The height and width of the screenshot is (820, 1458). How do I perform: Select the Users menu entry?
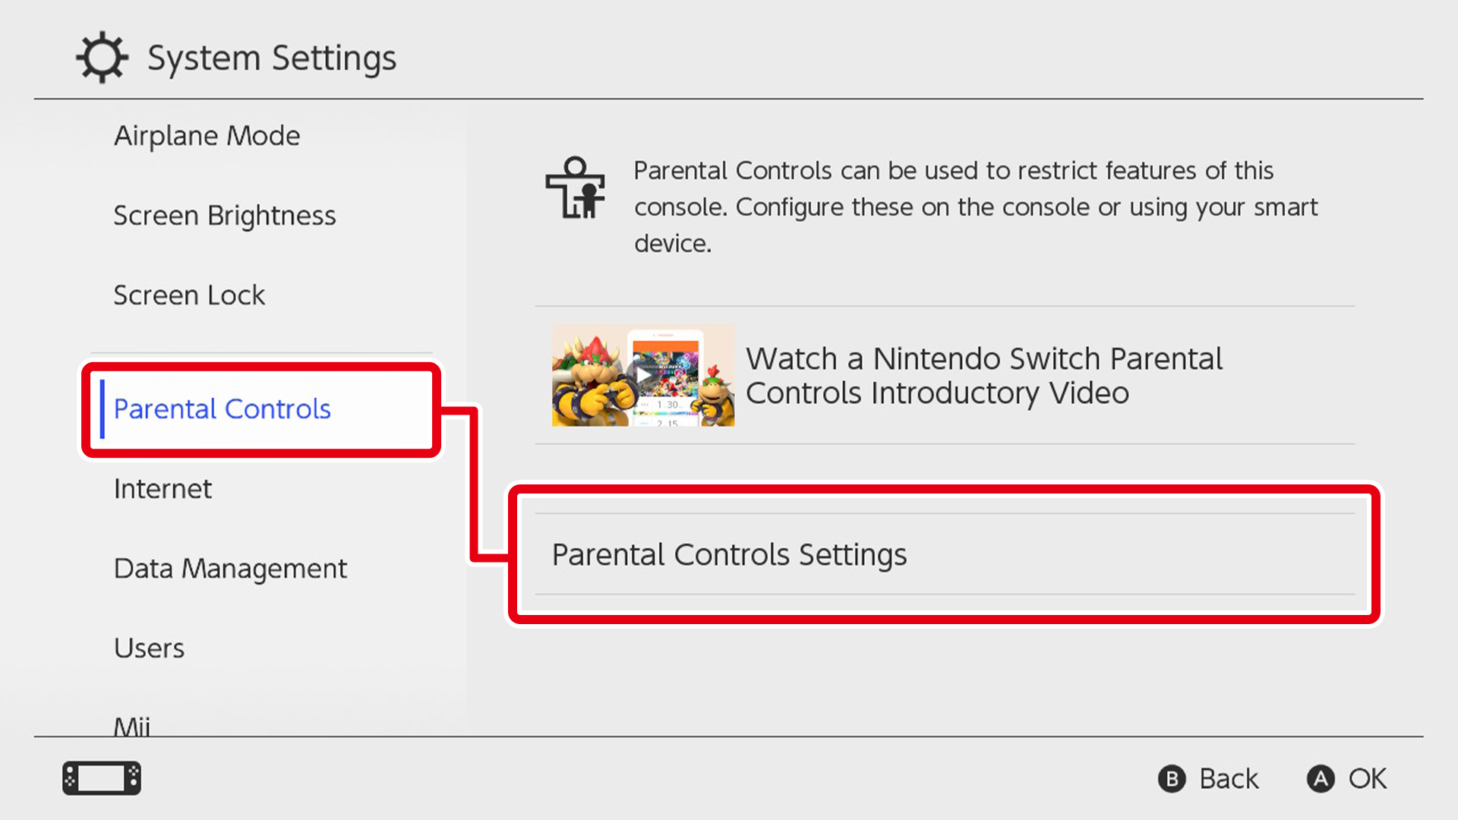[x=149, y=648]
